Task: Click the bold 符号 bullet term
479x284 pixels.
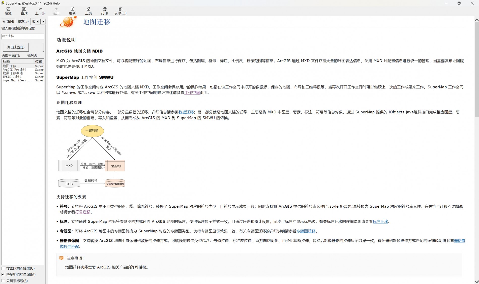Action: click(x=64, y=206)
